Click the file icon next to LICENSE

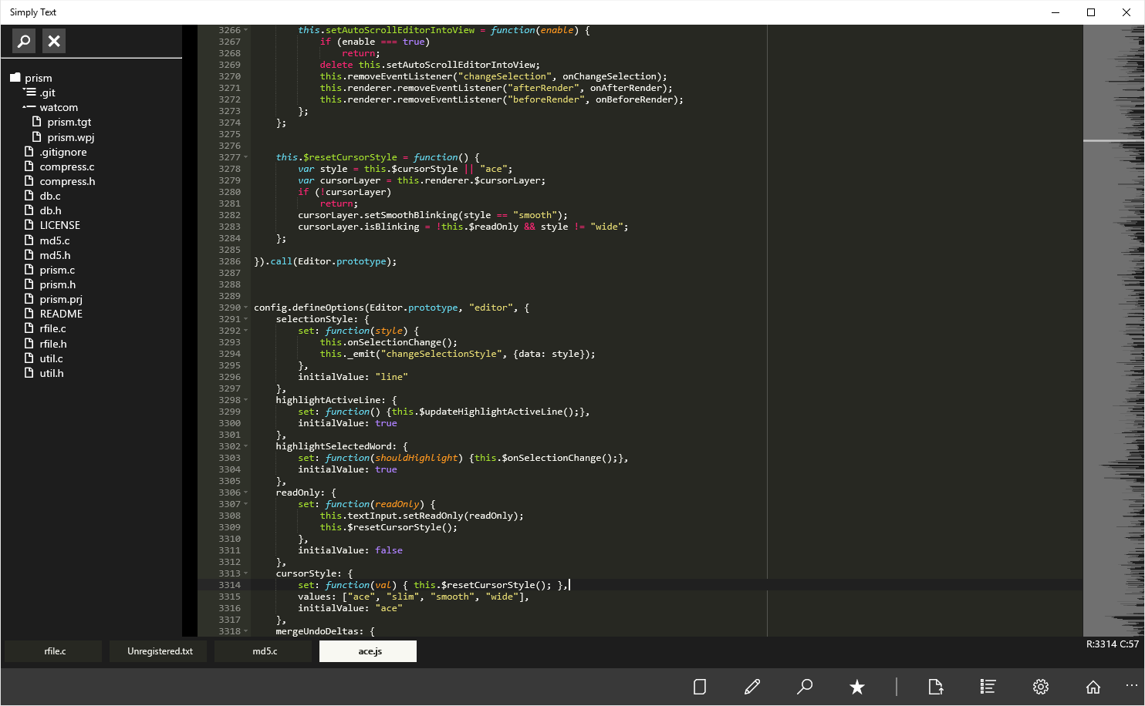pyautogui.click(x=29, y=225)
